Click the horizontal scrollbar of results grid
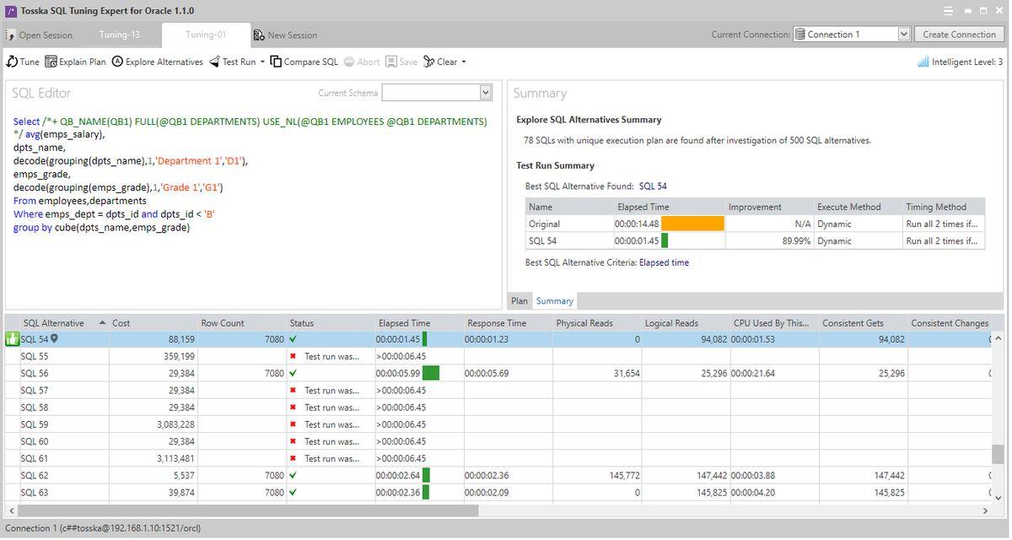The height and width of the screenshot is (540, 1012). point(248,510)
